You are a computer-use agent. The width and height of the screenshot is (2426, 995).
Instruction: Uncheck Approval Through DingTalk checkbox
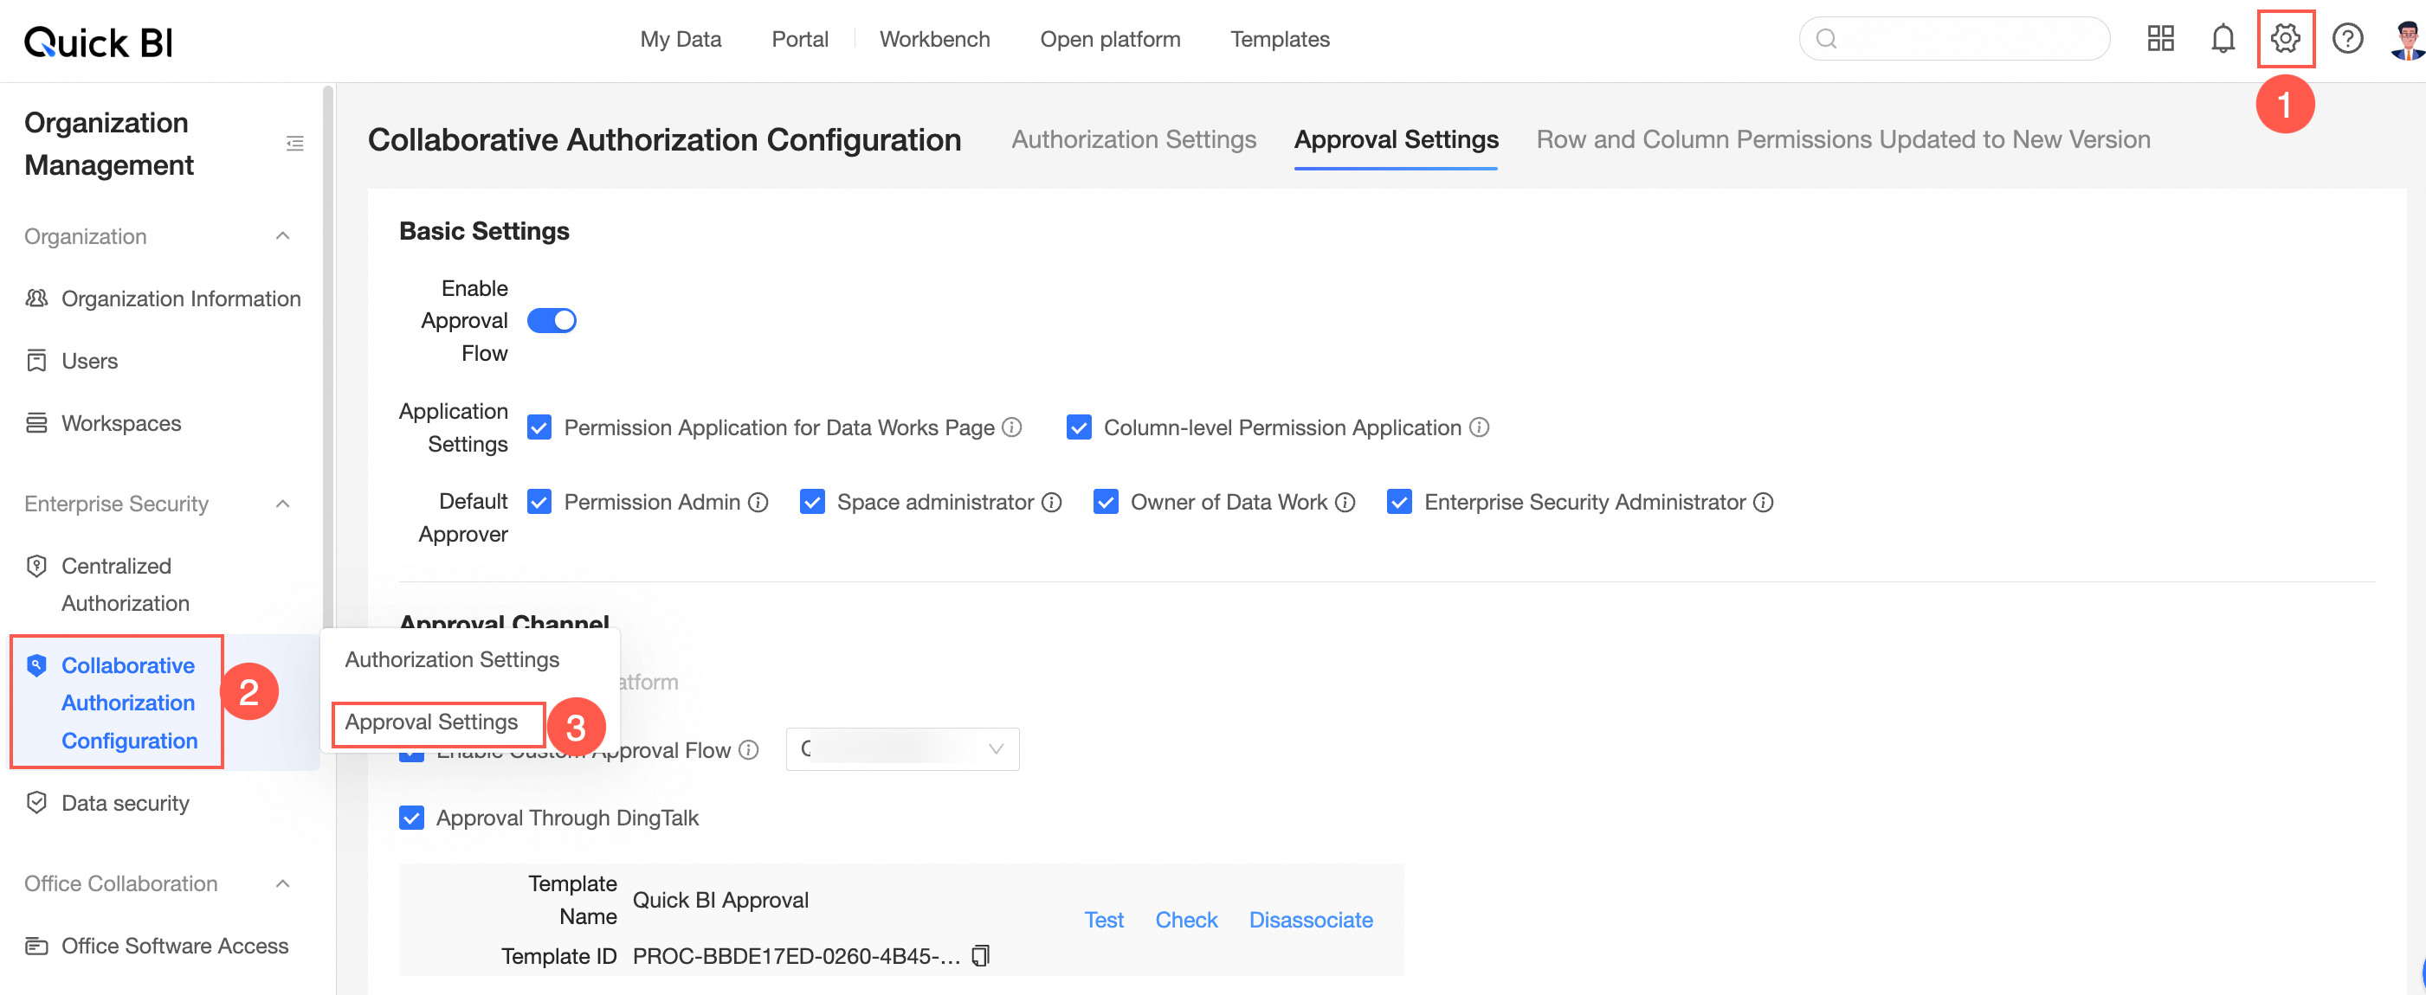point(411,817)
